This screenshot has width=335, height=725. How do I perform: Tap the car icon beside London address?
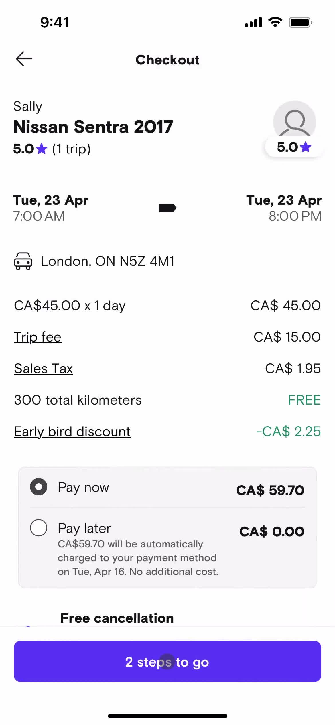(23, 261)
